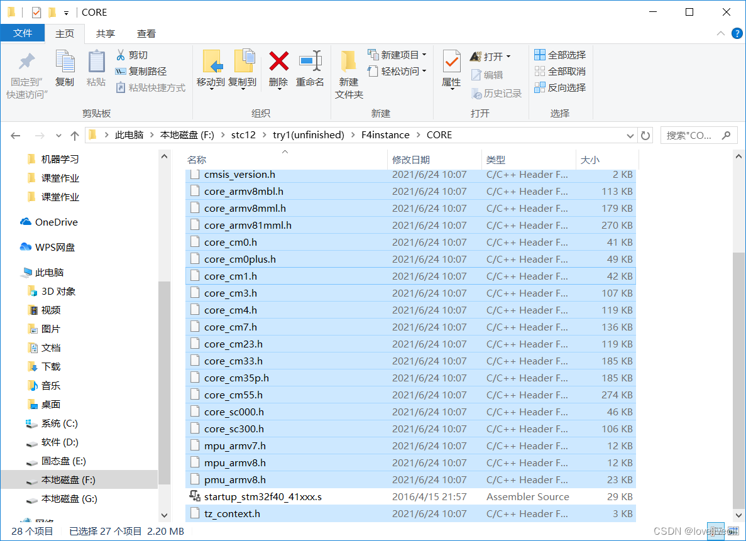Image resolution: width=746 pixels, height=541 pixels.
Task: Click the quick access Properties checkmark icon
Action: coord(36,13)
